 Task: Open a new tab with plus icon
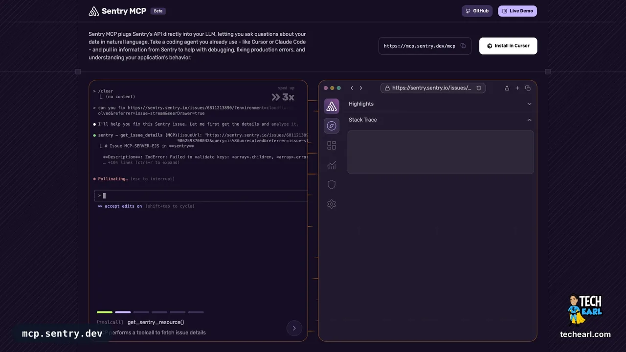coord(517,88)
